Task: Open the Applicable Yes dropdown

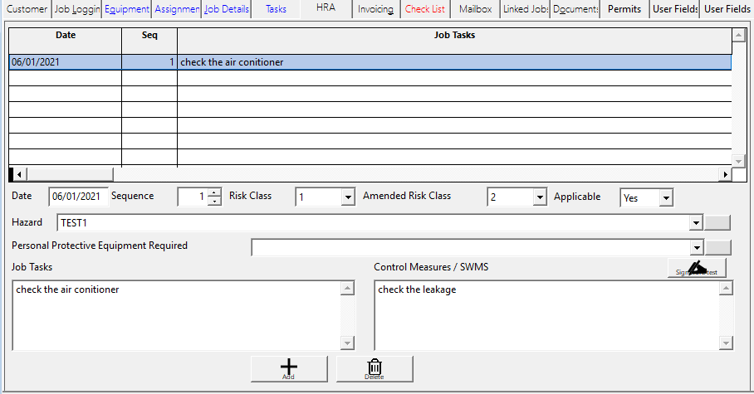Action: [x=665, y=197]
